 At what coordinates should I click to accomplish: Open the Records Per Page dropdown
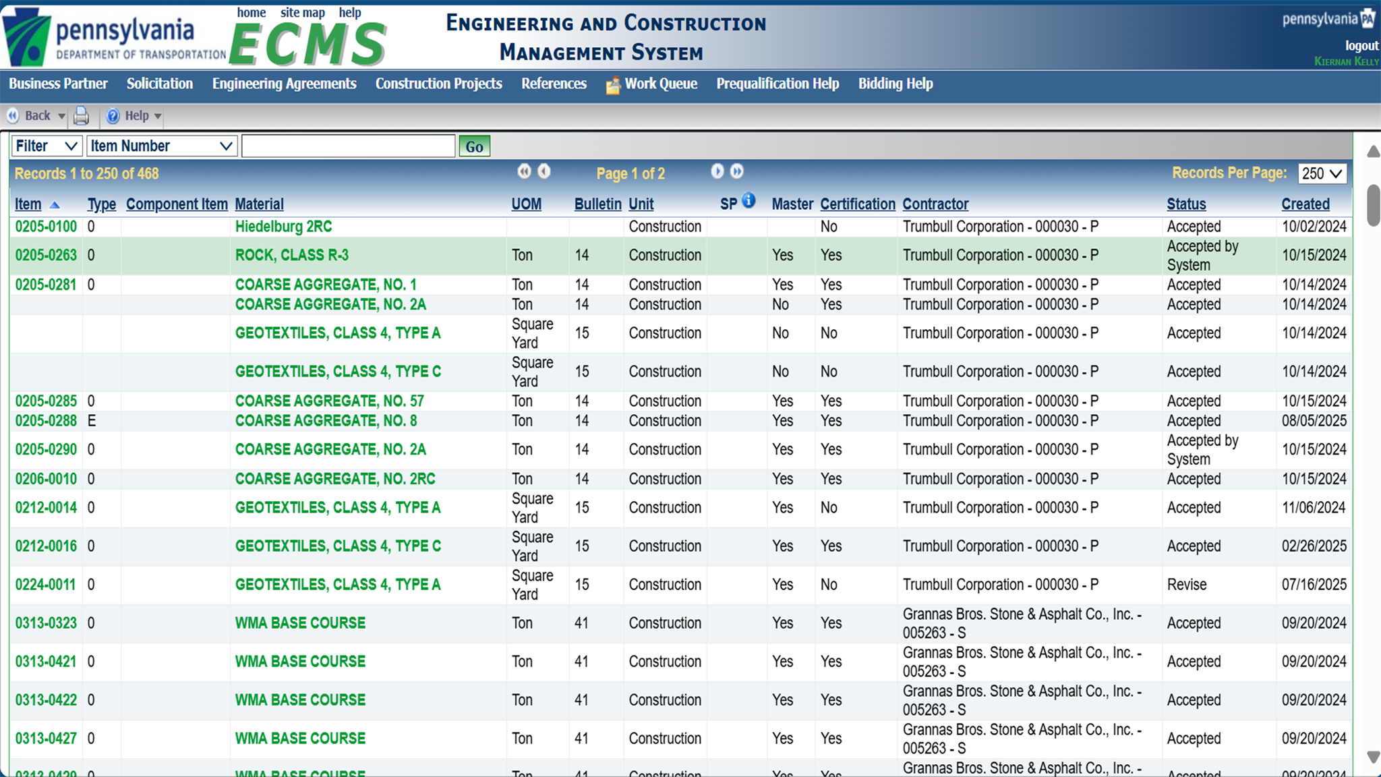[x=1322, y=173]
